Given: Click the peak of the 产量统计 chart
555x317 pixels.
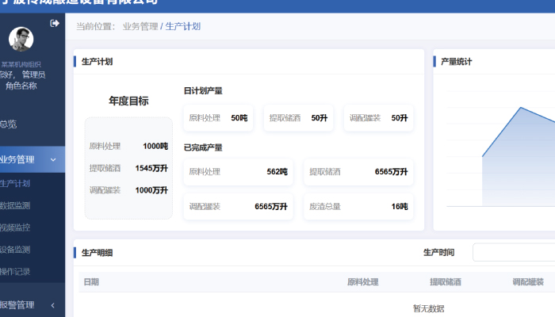Looking at the screenshot, I should point(521,108).
